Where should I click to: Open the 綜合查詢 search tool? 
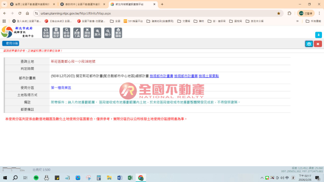[x=66, y=32]
